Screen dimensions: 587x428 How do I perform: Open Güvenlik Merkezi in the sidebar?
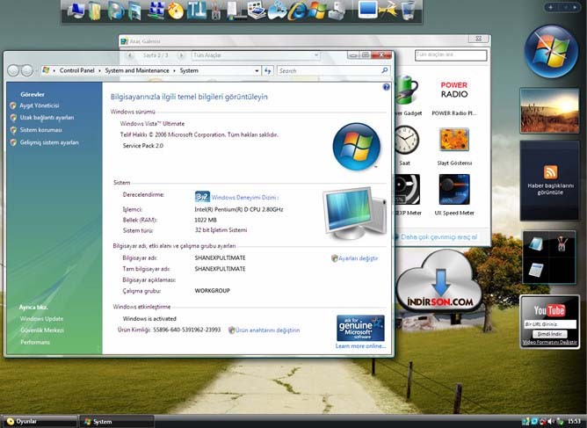(42, 330)
